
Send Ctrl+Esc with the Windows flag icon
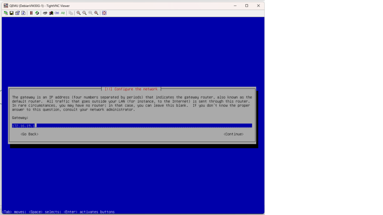[x=51, y=13]
